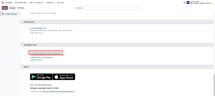This screenshot has height=96, width=215.
Task: Open the Technical menu
Action: [60, 3]
